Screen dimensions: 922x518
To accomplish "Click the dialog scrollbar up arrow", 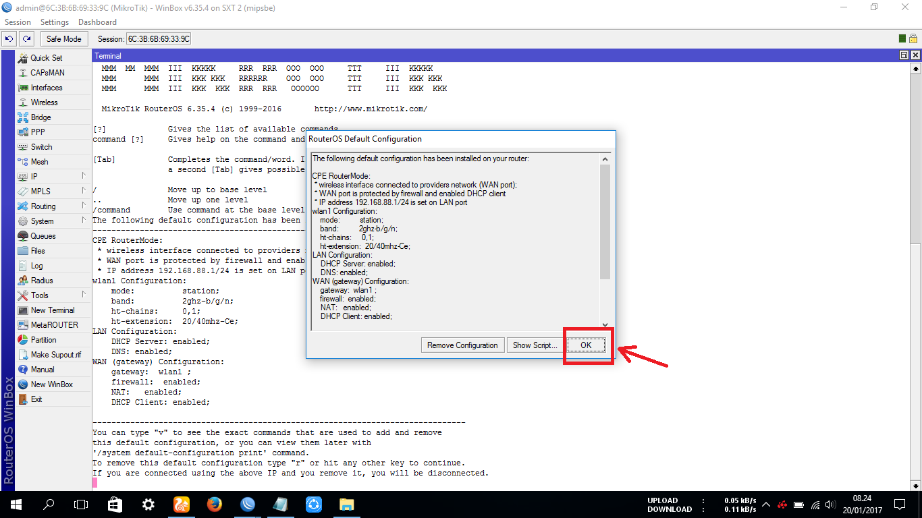I will coord(605,159).
